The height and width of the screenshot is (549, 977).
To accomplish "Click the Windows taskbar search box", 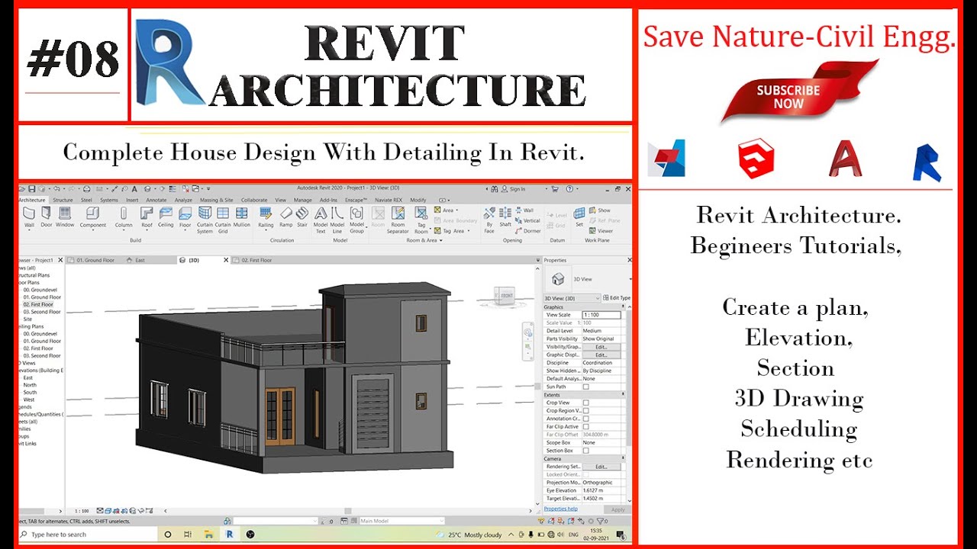I will click(x=88, y=535).
